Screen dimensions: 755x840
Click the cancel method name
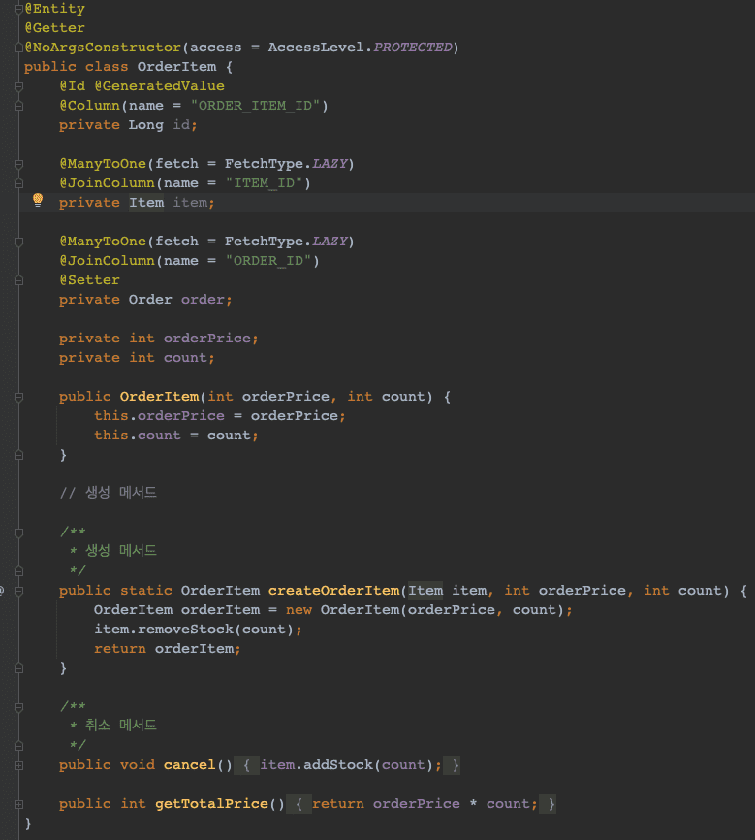point(190,765)
